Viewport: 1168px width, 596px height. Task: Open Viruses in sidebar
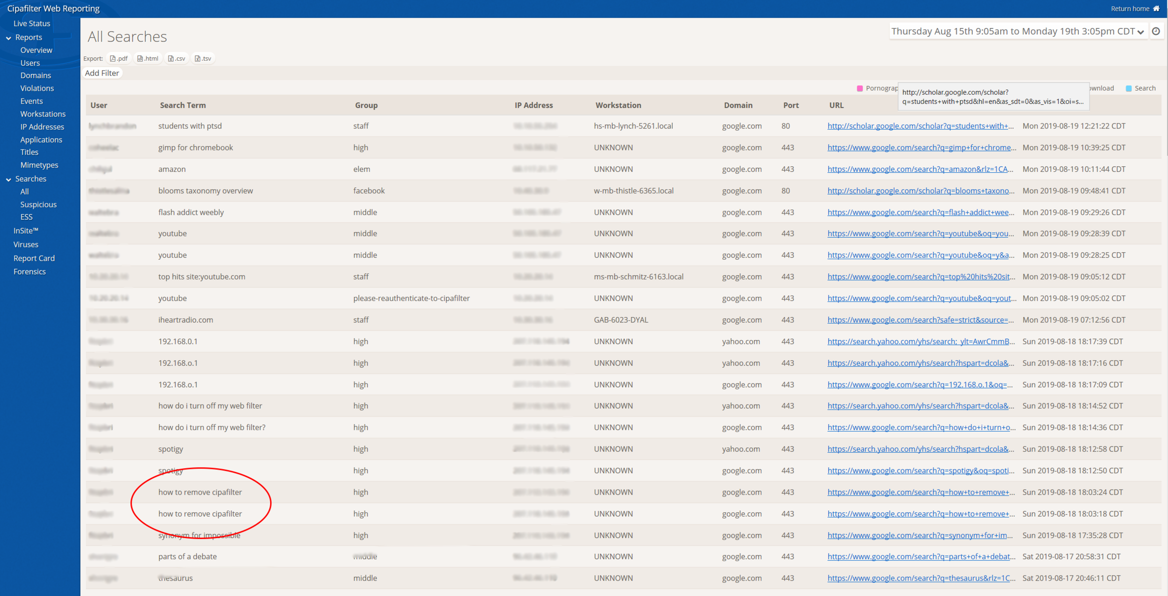point(26,244)
